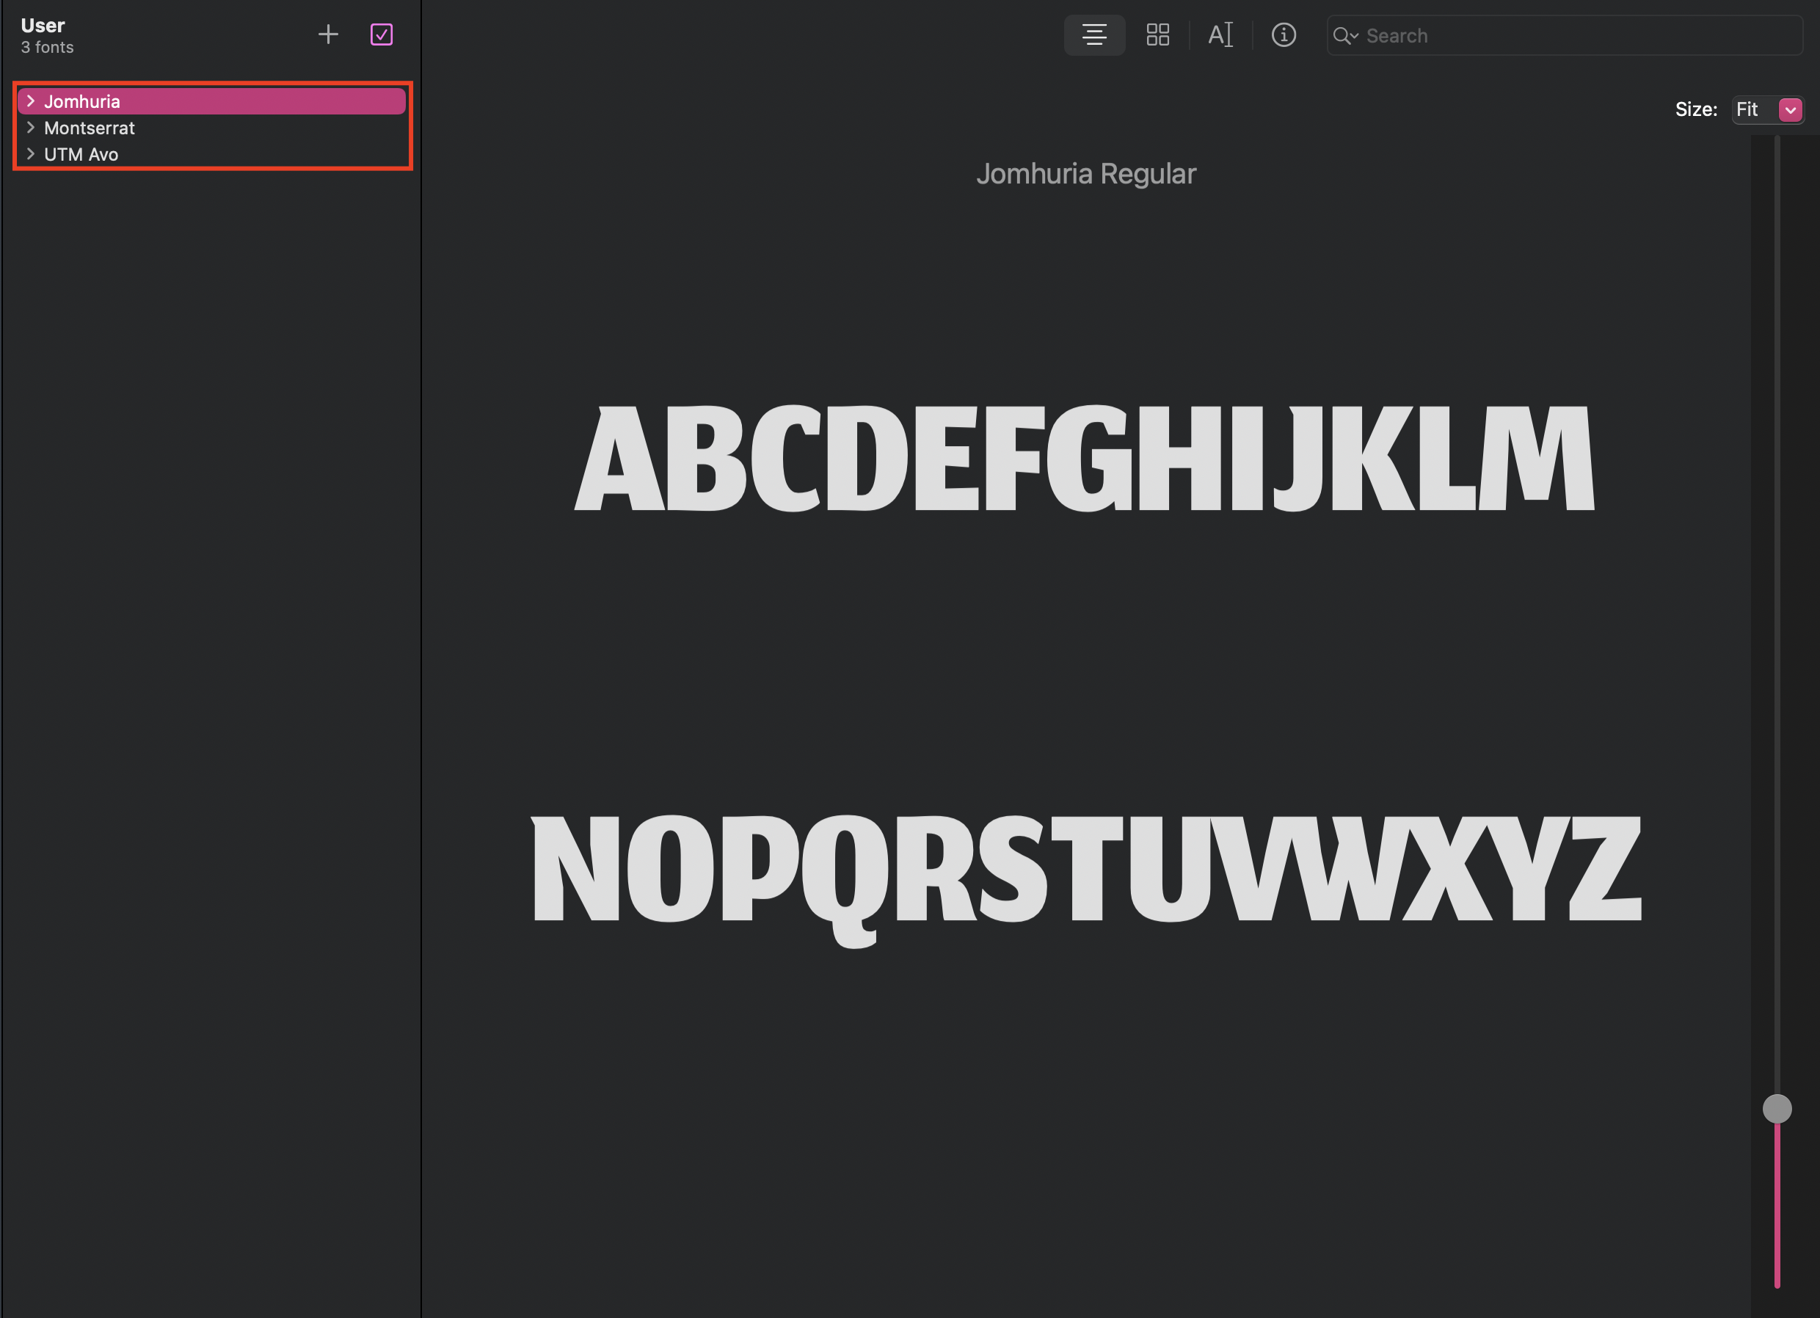Switch to Sample preview view
The image size is (1820, 1318).
pos(1094,35)
